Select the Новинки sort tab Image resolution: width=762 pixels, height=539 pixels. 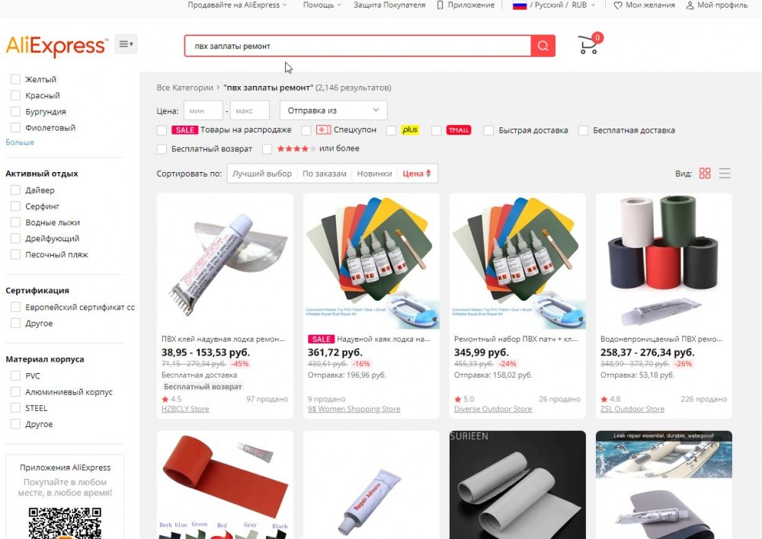[x=374, y=174]
